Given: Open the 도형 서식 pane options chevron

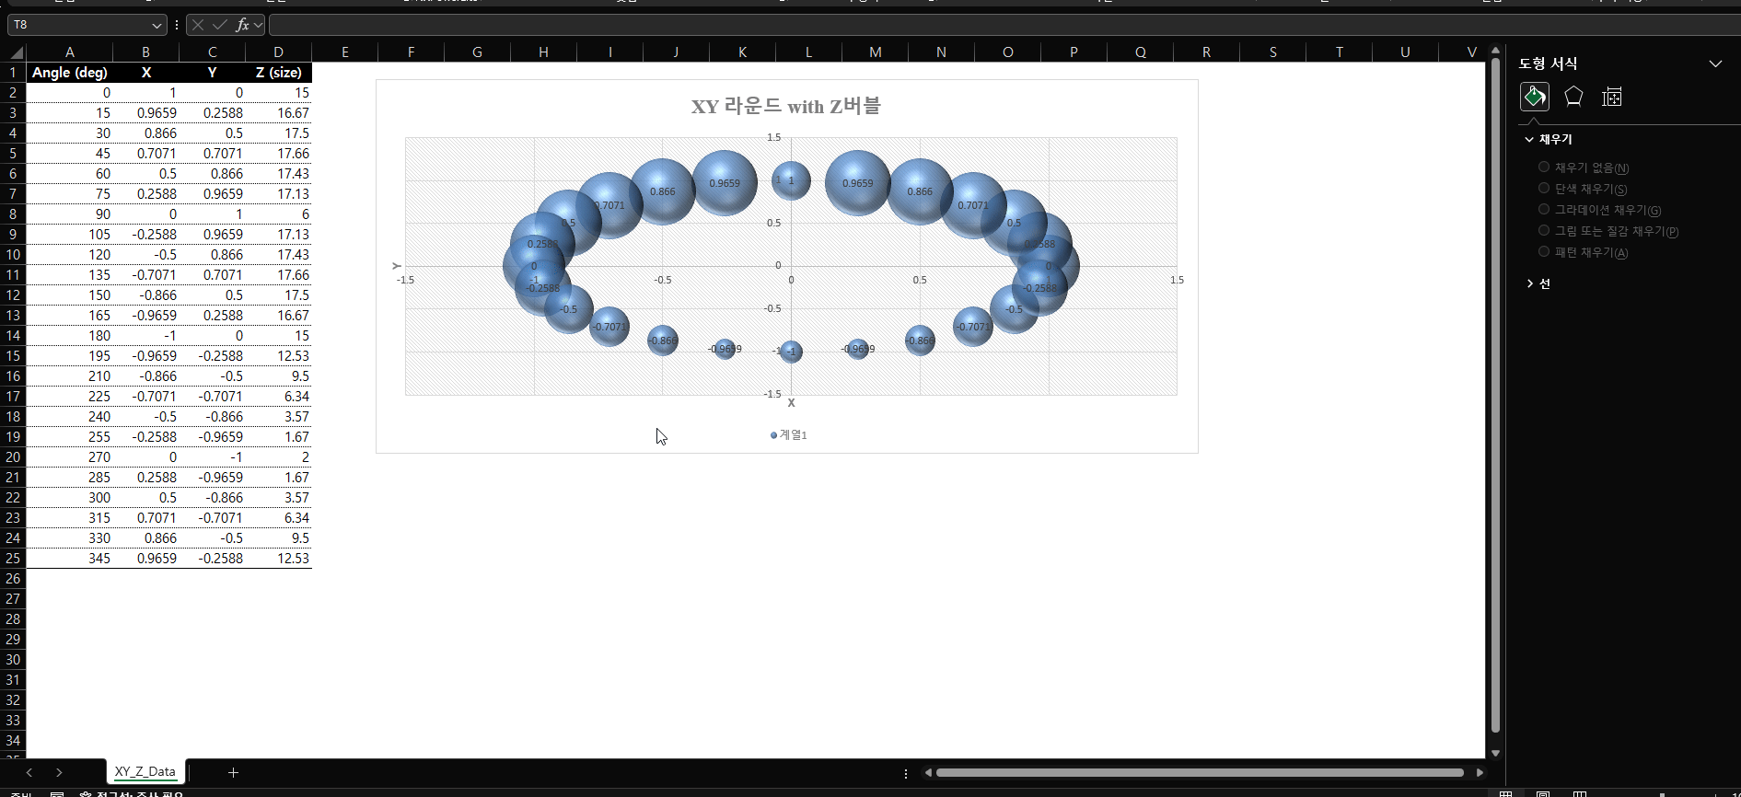Looking at the screenshot, I should click(1715, 64).
